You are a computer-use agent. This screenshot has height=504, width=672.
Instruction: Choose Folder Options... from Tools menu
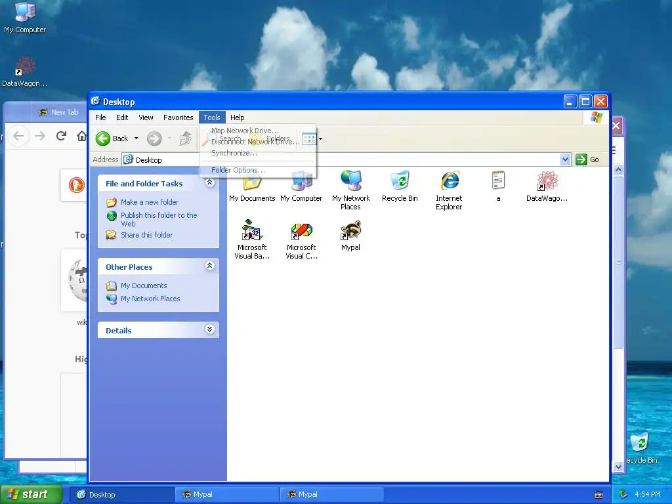pyautogui.click(x=257, y=170)
